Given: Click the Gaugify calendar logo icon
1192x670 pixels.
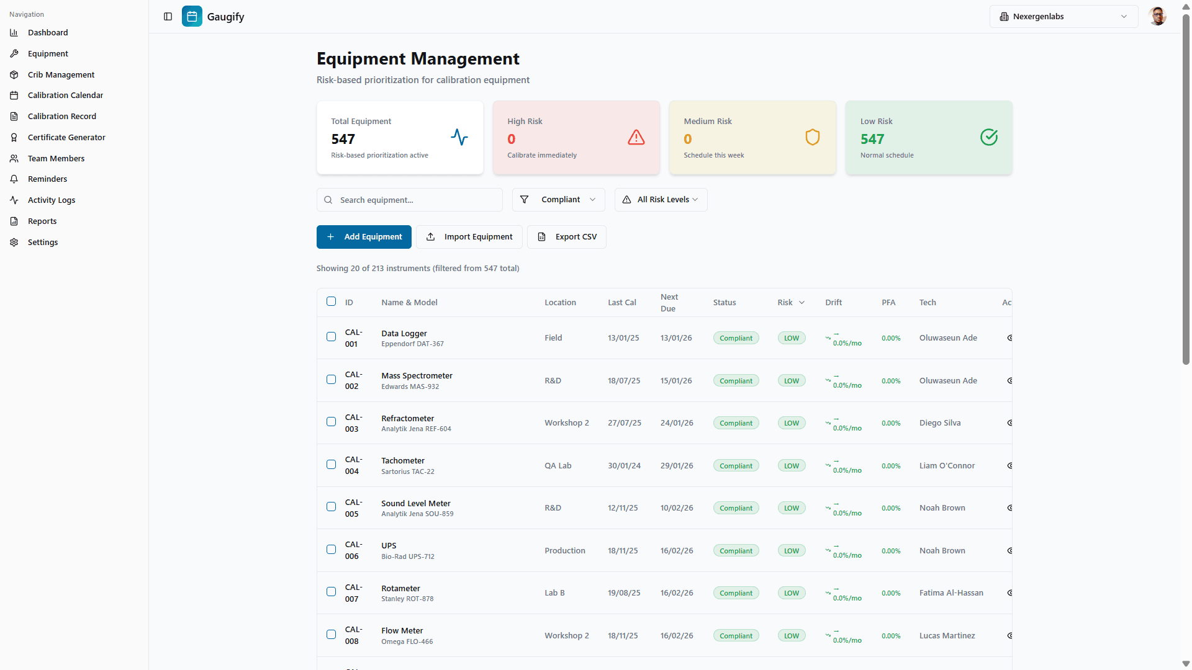Looking at the screenshot, I should coord(192,17).
